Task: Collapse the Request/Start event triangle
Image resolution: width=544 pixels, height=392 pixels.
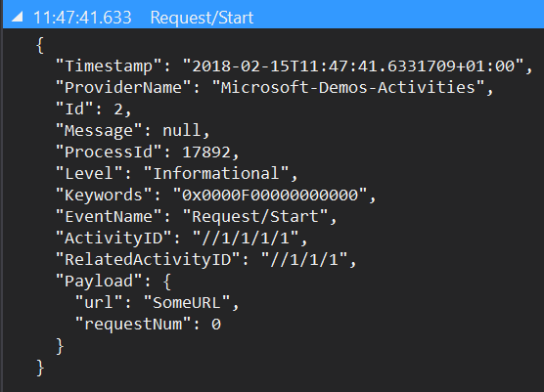Action: [17, 17]
